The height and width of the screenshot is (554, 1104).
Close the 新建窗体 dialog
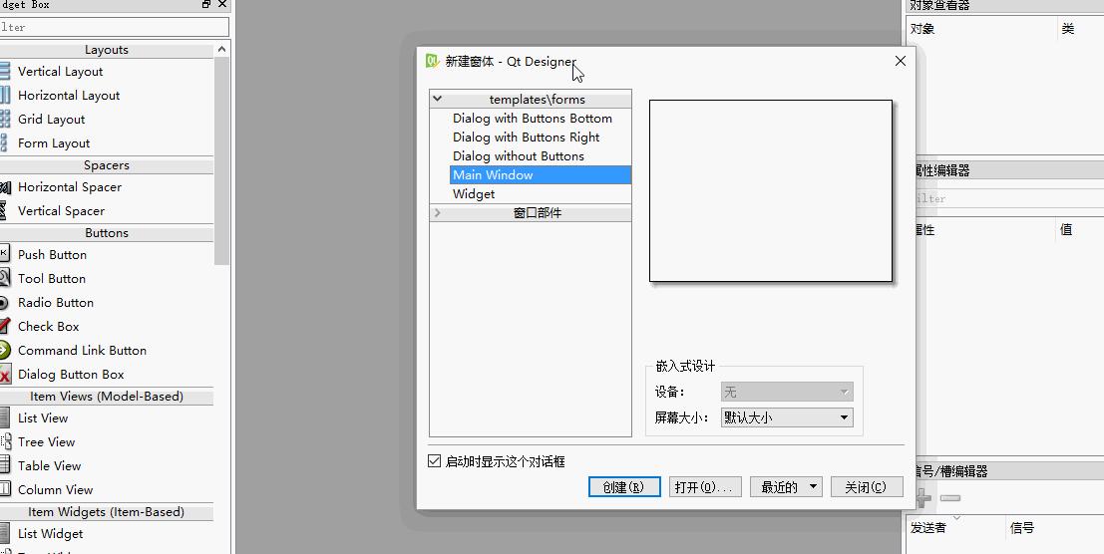pyautogui.click(x=900, y=61)
